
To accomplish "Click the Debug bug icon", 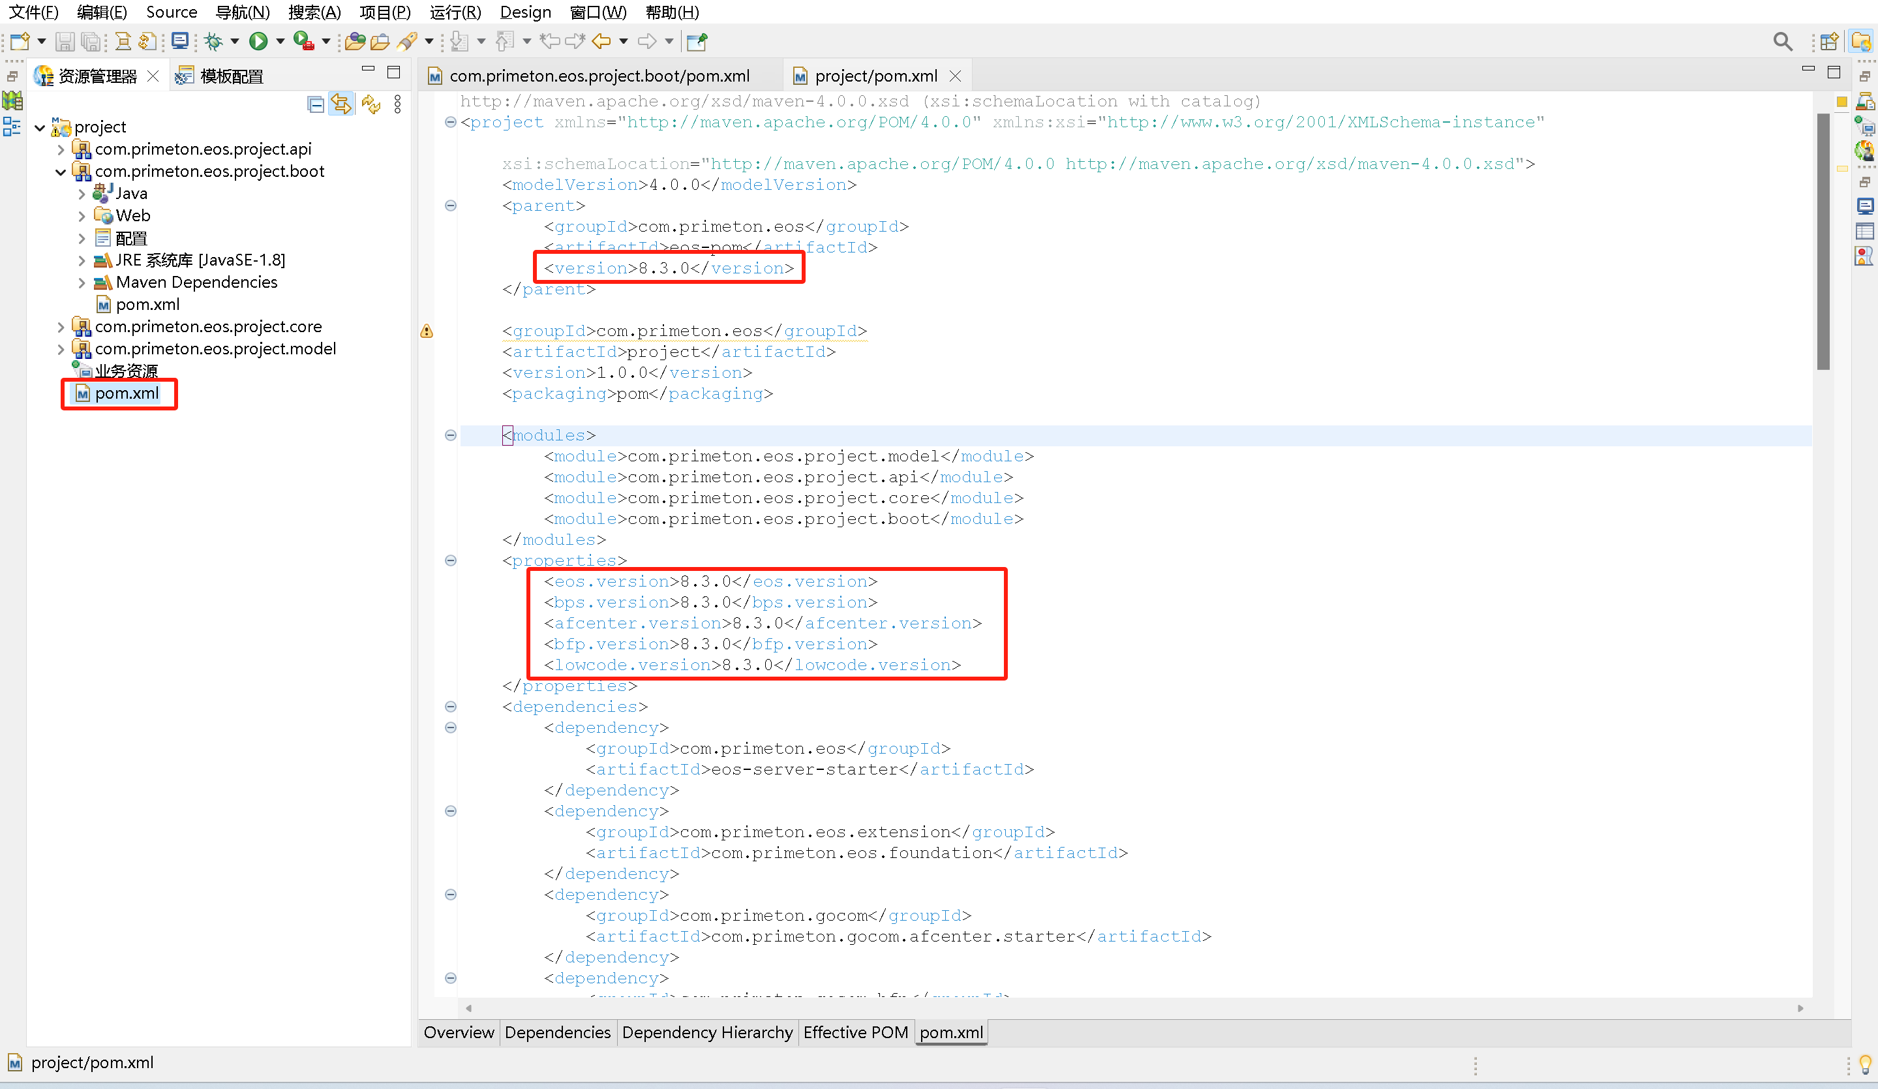I will (x=214, y=42).
